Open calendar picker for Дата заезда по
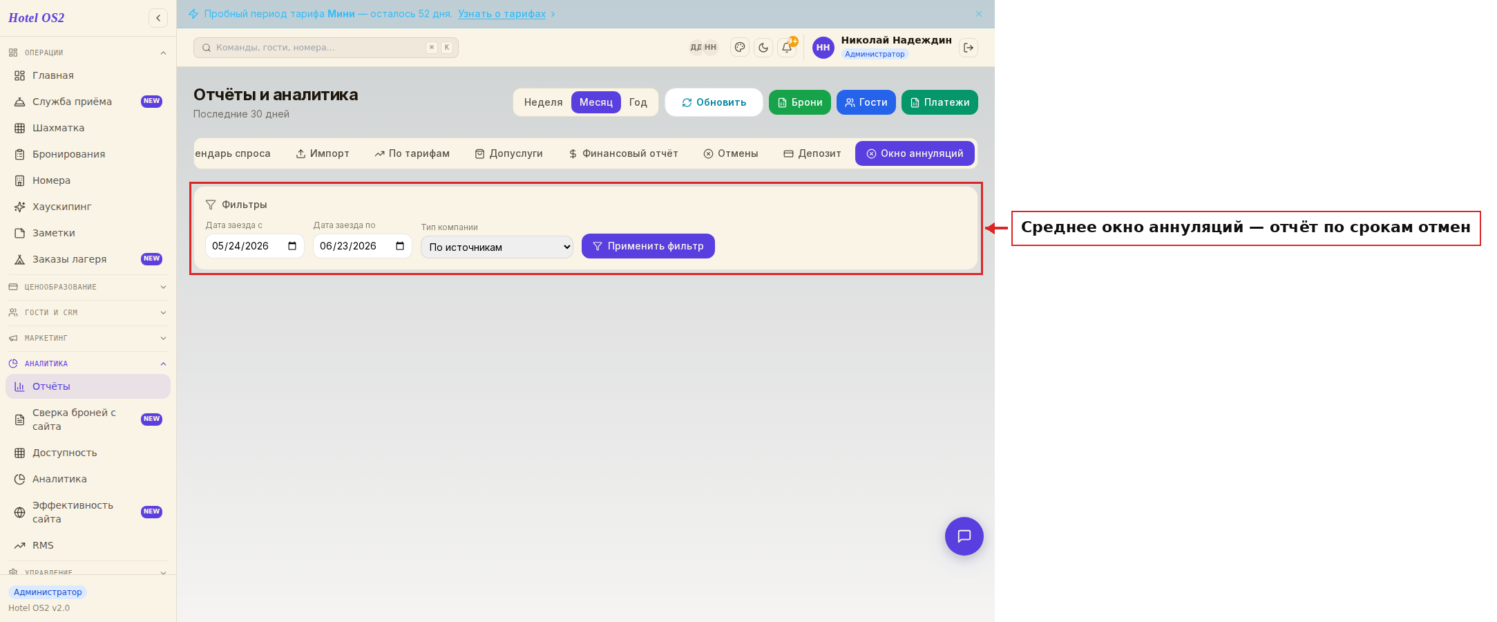1497x622 pixels. (400, 246)
